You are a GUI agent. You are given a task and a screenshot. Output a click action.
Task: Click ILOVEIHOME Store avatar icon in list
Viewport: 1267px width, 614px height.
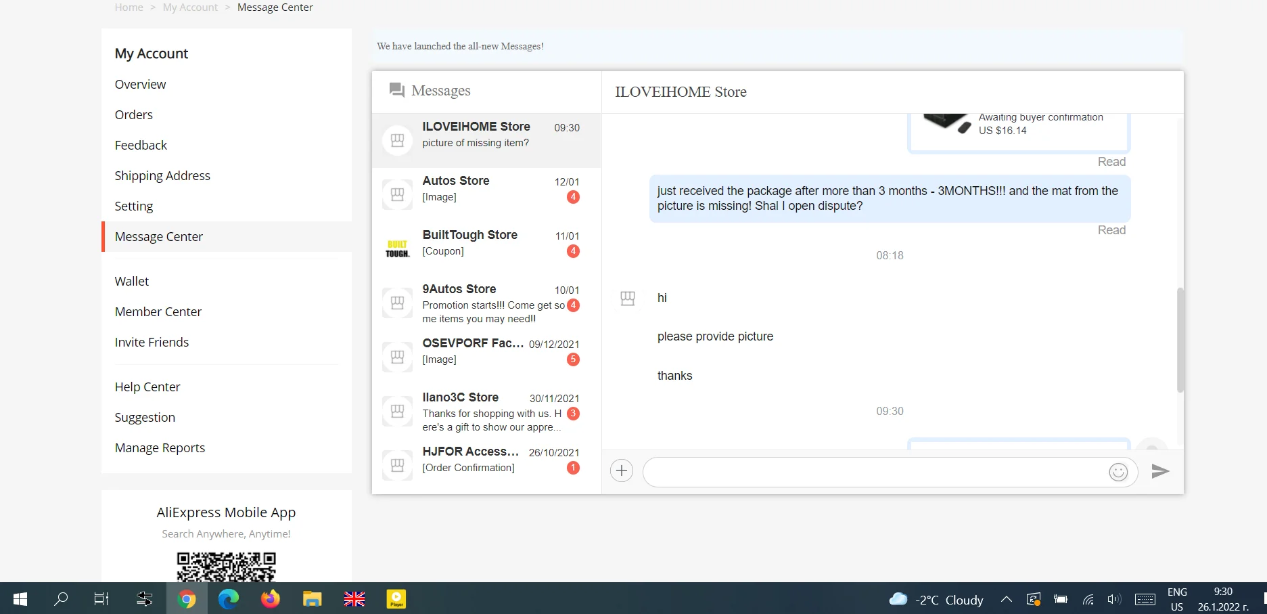point(398,141)
